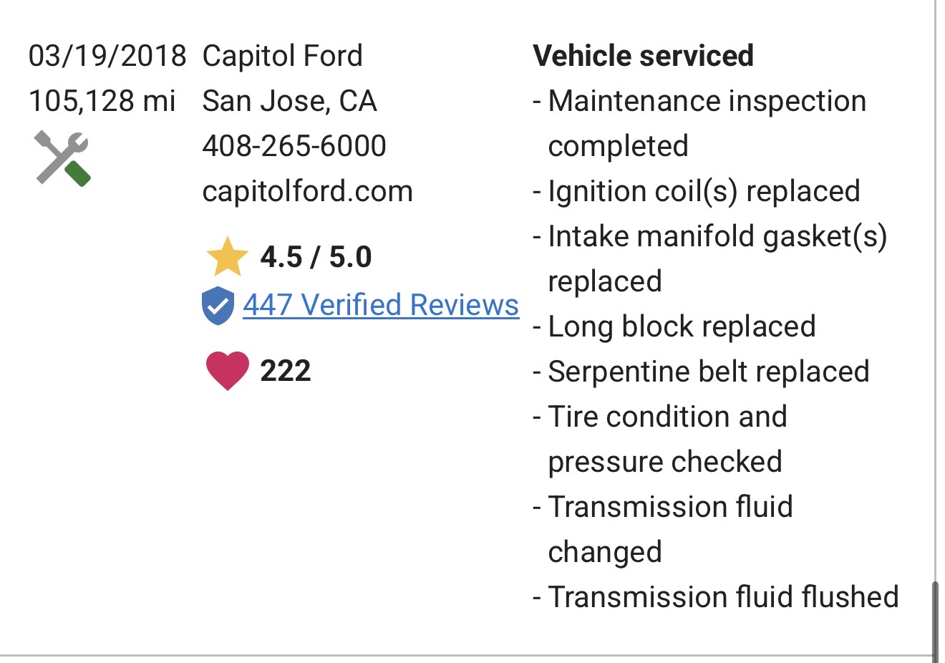Click the San Jose, CA location text

(x=289, y=101)
